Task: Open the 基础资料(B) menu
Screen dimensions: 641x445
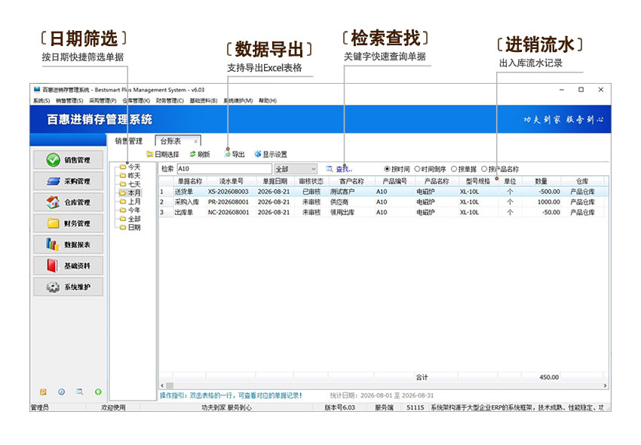Action: pyautogui.click(x=204, y=100)
